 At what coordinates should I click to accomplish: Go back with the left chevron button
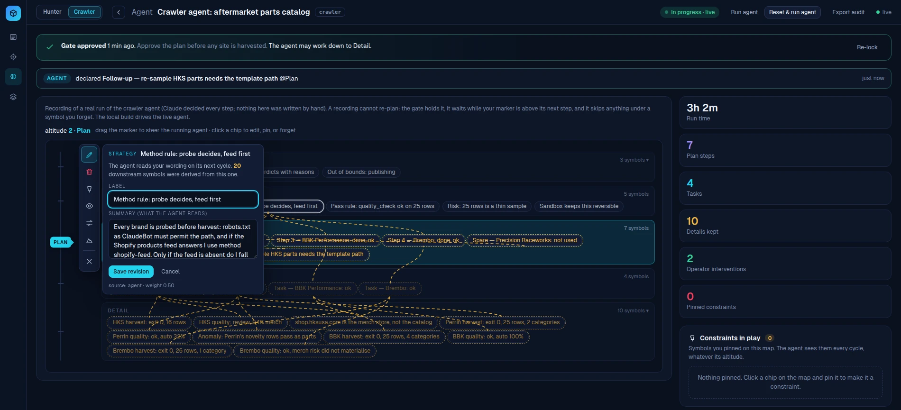click(x=119, y=12)
